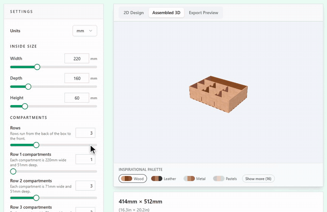Click the Height slider handle
This screenshot has width=327, height=212.
[x=25, y=106]
